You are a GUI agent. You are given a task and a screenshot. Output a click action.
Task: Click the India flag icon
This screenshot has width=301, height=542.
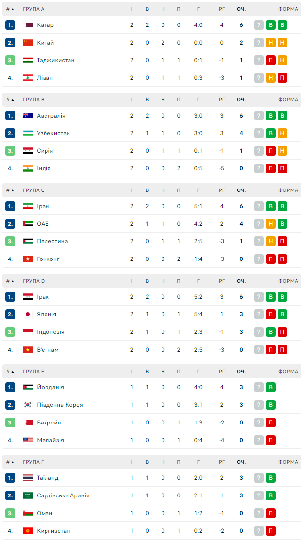(28, 168)
